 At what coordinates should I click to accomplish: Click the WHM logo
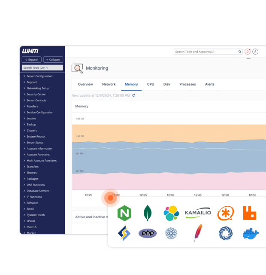(30, 51)
